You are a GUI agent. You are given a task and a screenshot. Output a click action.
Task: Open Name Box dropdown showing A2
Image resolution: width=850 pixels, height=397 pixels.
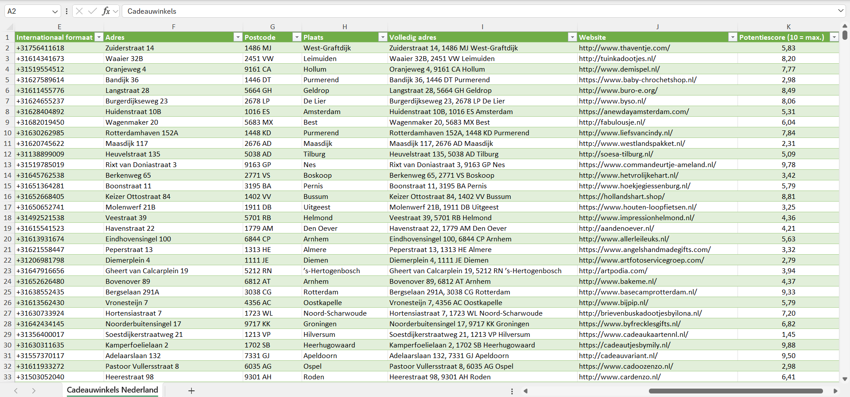click(x=55, y=11)
